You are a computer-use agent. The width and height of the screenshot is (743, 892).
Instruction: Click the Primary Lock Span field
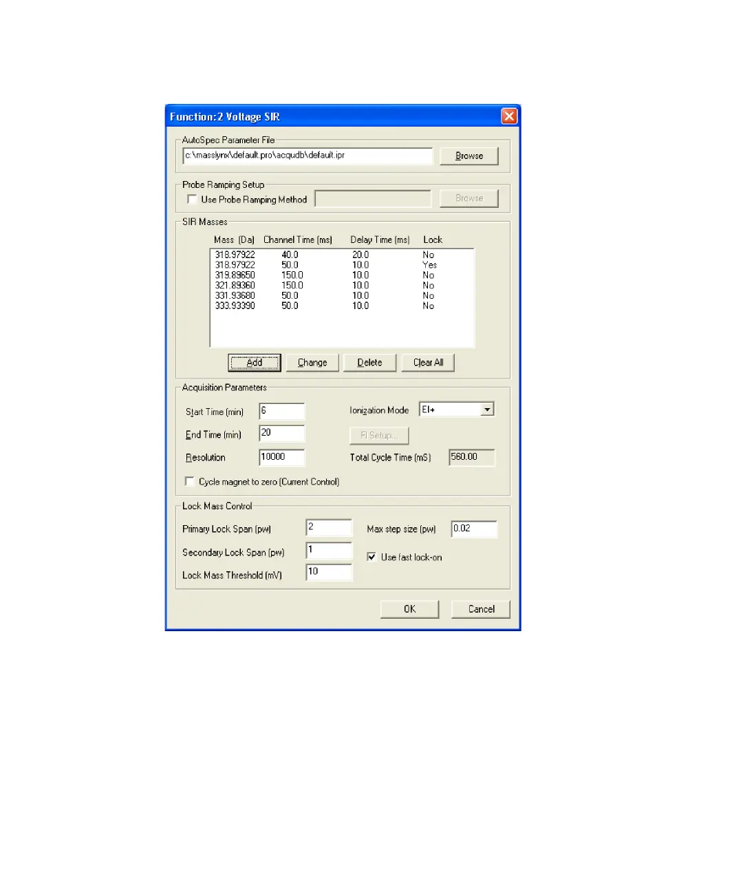click(x=329, y=528)
